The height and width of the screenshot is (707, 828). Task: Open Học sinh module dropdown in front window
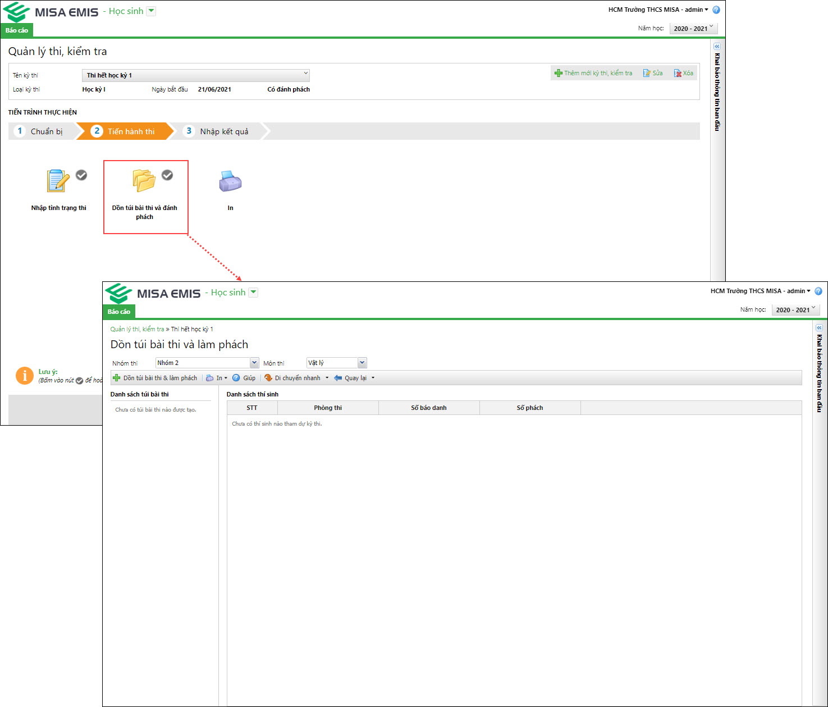tap(253, 293)
